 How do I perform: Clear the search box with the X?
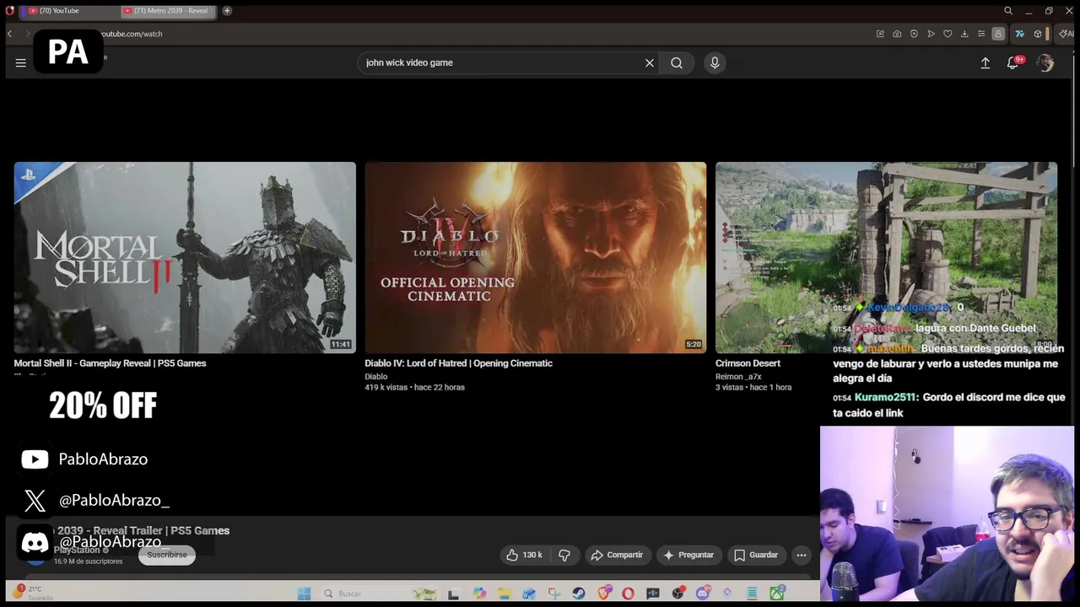(x=650, y=63)
